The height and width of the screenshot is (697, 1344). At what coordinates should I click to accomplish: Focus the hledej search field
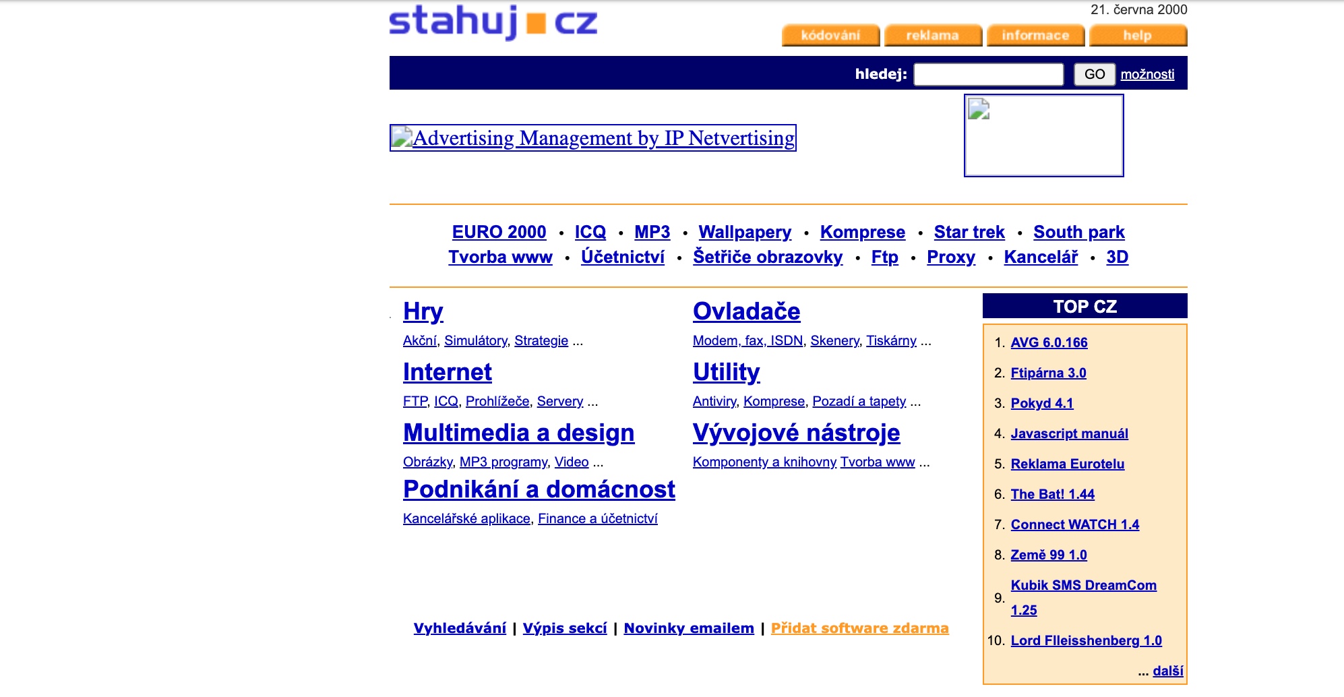(x=989, y=74)
